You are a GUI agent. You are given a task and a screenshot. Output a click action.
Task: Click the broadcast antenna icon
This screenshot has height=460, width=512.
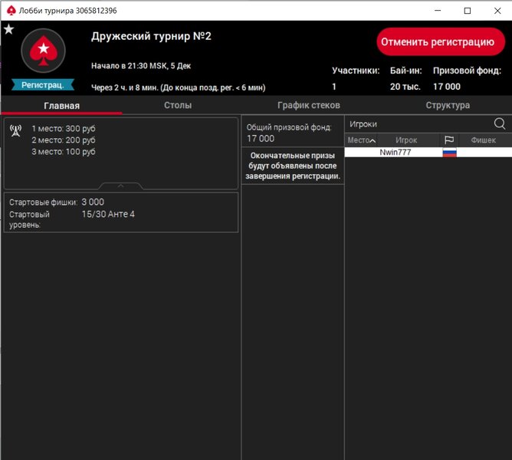click(x=15, y=130)
